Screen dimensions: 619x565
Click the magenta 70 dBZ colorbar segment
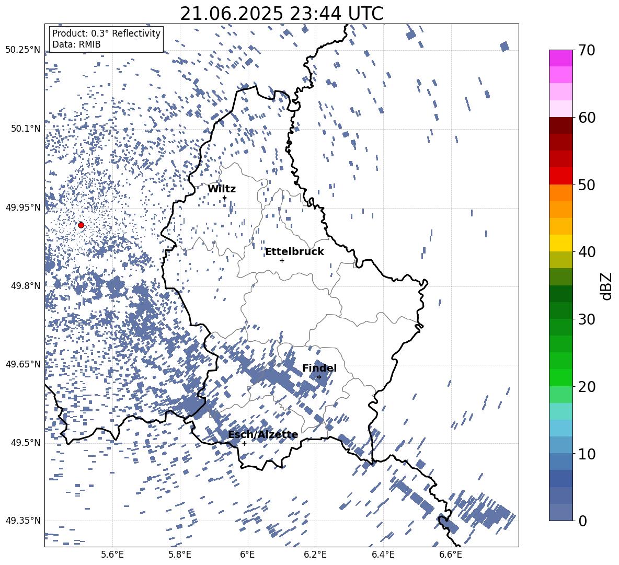(560, 58)
